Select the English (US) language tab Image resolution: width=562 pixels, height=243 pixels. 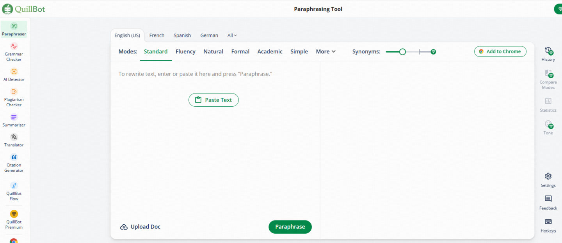point(127,35)
